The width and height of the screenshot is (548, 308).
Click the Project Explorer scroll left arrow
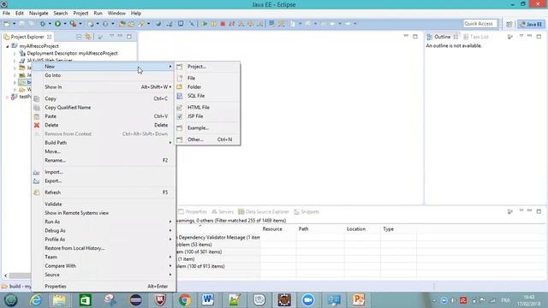pos(6,275)
